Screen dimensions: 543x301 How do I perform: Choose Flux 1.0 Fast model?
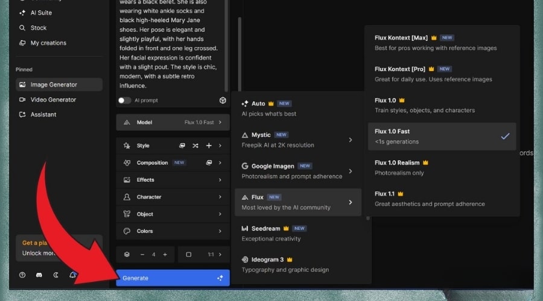coord(442,137)
